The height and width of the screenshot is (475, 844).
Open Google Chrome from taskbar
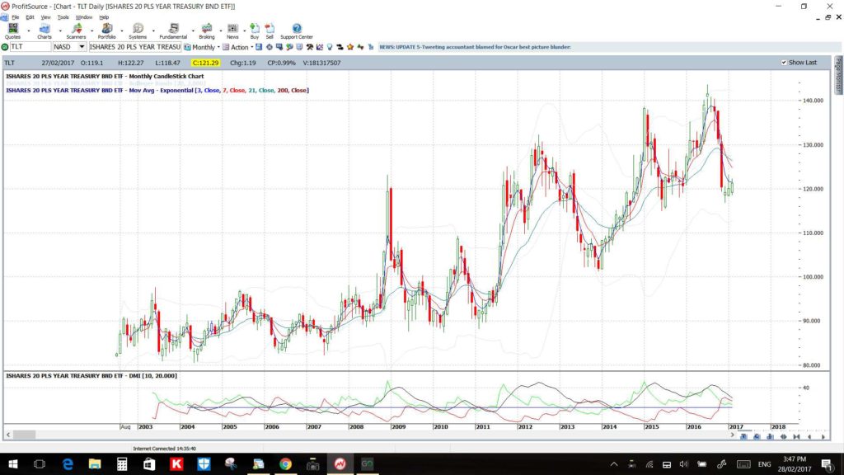[285, 464]
